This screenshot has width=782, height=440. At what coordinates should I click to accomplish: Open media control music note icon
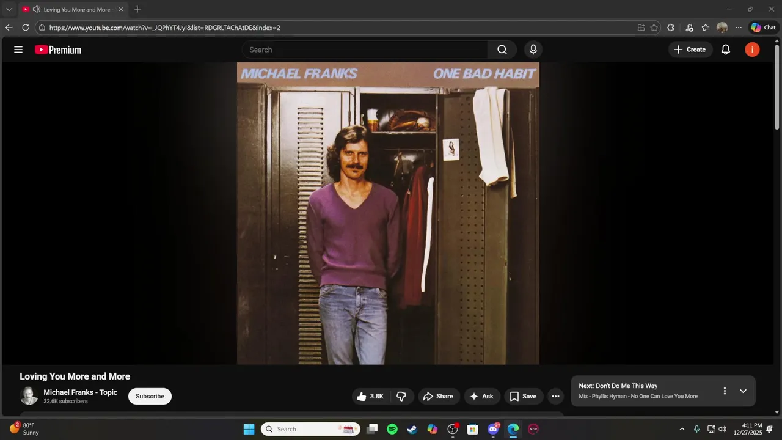click(689, 28)
